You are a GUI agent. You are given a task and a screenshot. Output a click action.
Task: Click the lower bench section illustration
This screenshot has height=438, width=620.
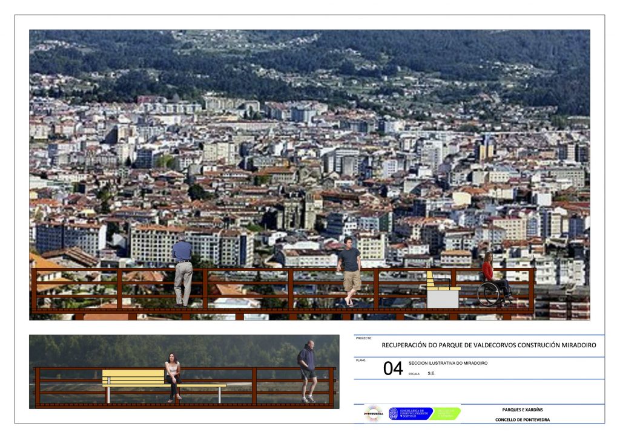pos(184,371)
